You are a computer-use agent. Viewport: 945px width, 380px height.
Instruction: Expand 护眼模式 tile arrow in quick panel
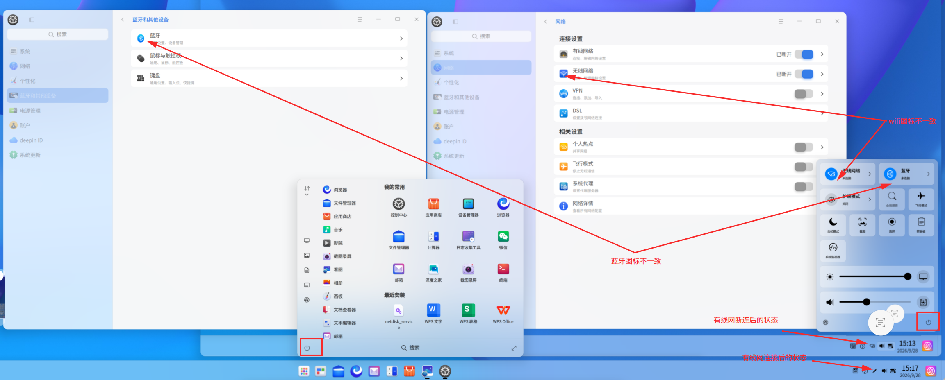870,199
